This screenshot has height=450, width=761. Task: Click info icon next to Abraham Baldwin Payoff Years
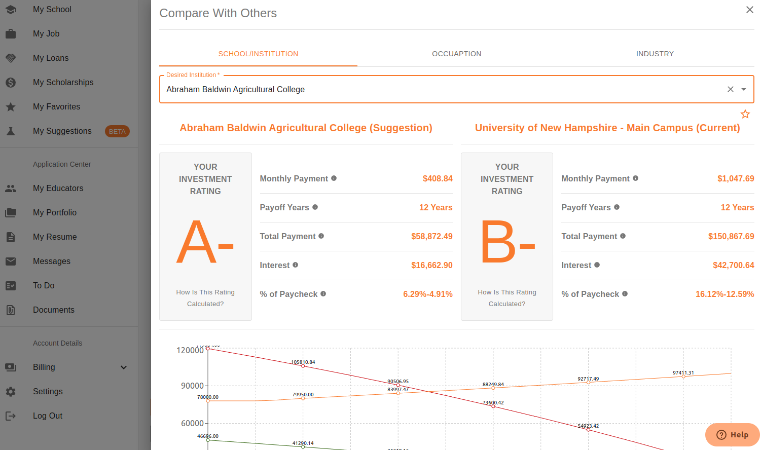pos(315,207)
